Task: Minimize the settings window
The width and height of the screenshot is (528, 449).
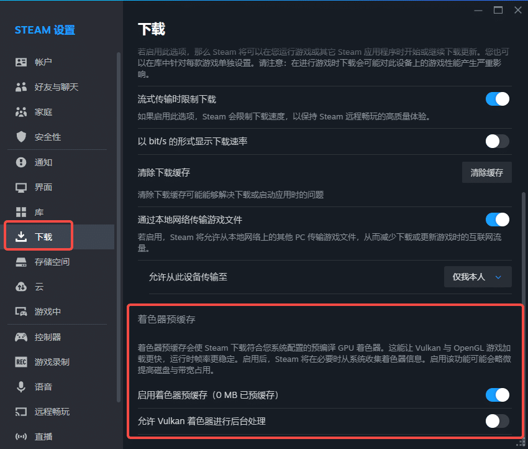Action: 478,10
